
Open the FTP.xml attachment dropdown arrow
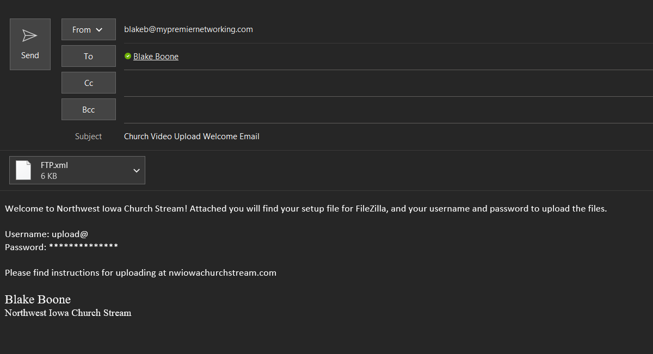click(x=137, y=171)
